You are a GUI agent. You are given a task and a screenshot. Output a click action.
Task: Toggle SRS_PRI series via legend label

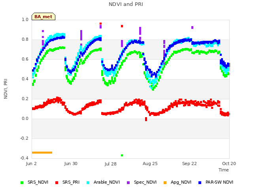[71, 182]
